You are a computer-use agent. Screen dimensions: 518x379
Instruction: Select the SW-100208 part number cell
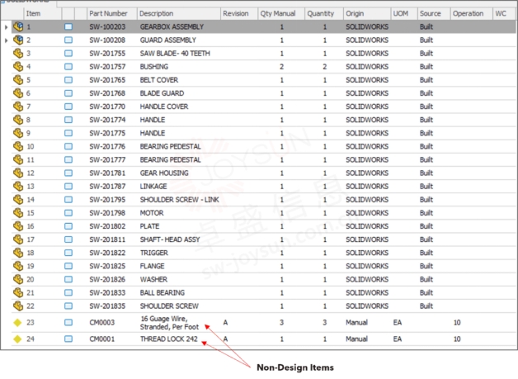pyautogui.click(x=107, y=40)
